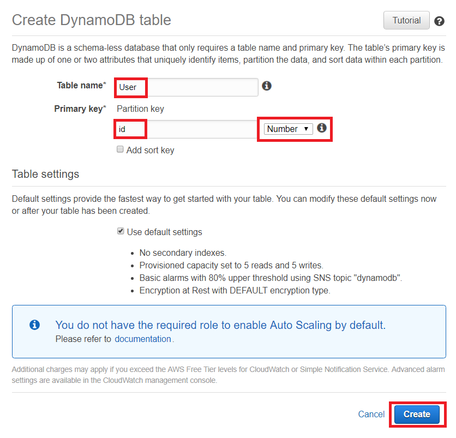Click the 'Primary key*' label
Screen dimensions: 456x438
pos(80,109)
